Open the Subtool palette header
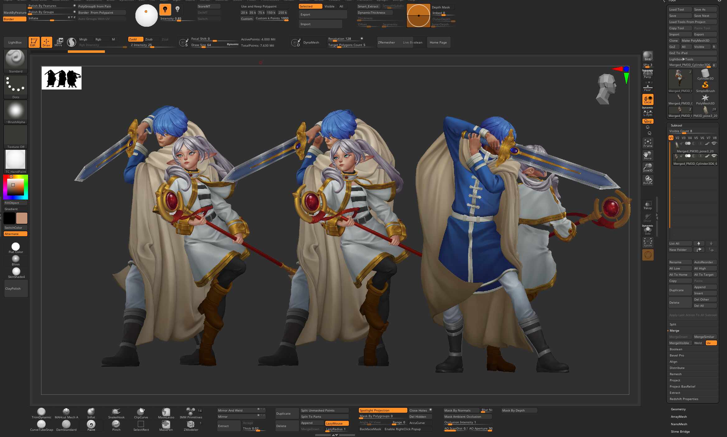This screenshot has width=727, height=437. click(x=676, y=125)
